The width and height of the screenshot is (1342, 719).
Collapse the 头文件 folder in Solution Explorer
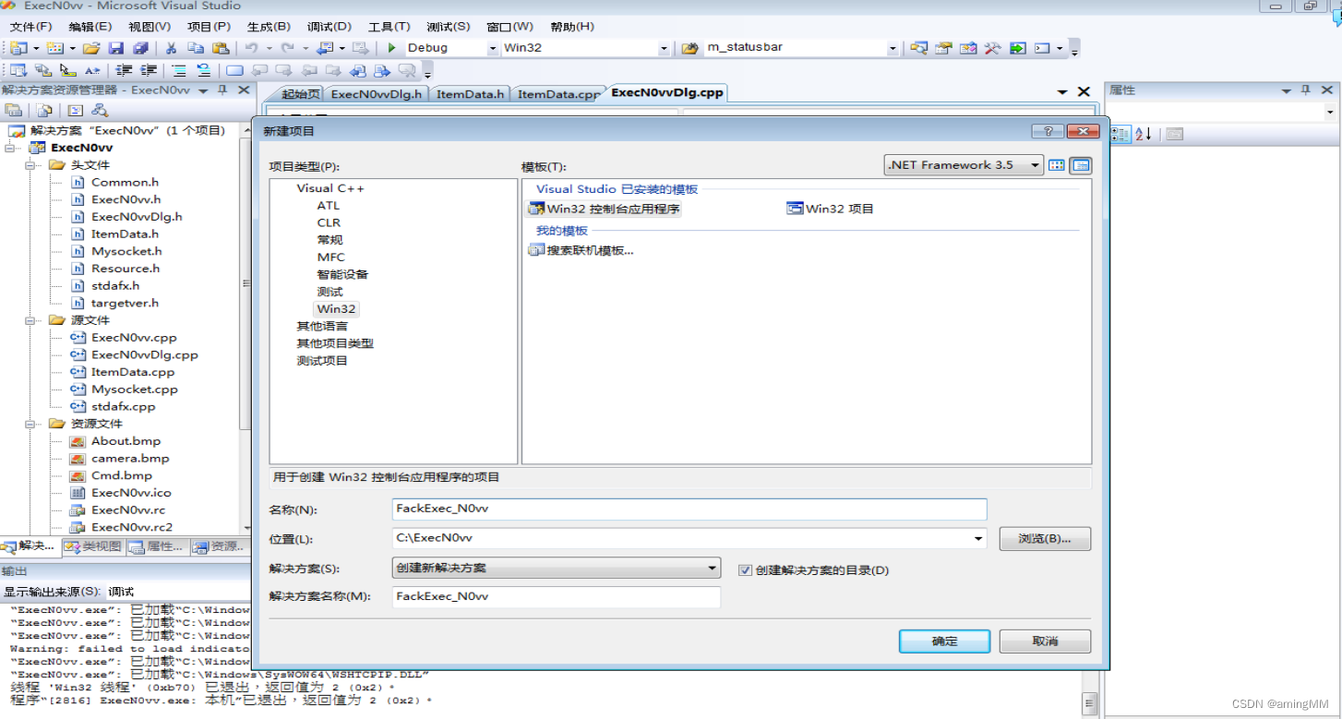(30, 165)
